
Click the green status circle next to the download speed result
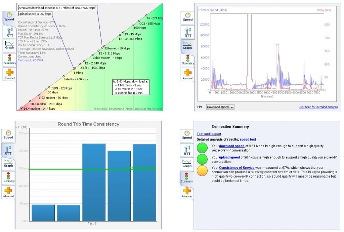[x=203, y=148]
